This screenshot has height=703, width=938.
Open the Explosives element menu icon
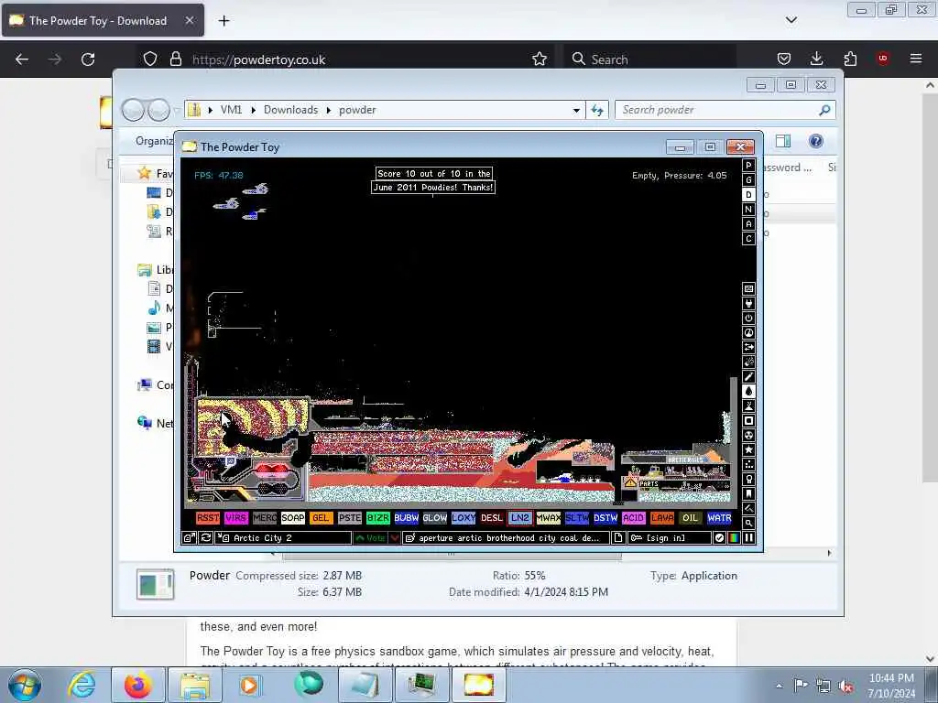748,362
